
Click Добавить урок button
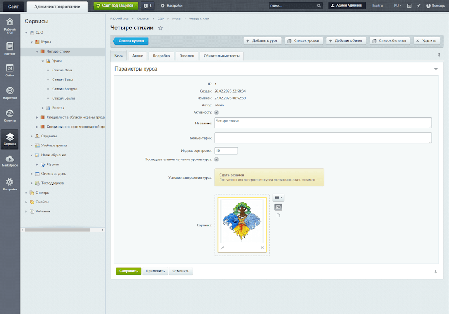(x=262, y=41)
